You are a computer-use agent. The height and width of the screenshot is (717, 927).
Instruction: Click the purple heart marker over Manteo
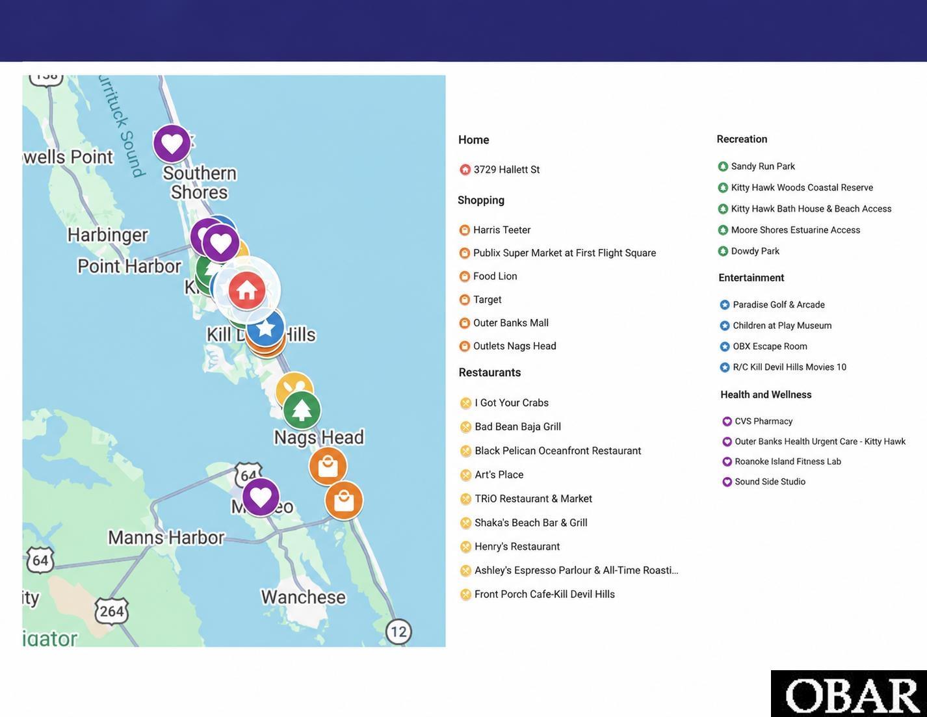(x=261, y=497)
